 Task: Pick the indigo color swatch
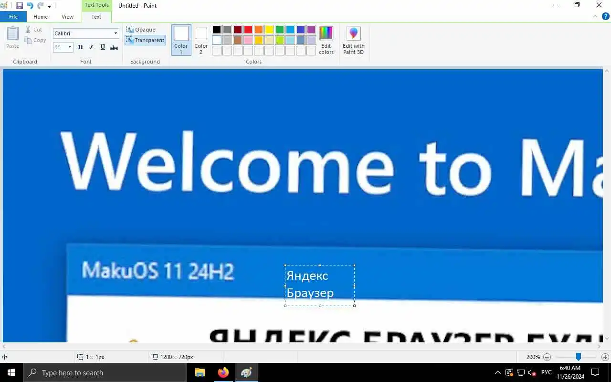tap(301, 30)
